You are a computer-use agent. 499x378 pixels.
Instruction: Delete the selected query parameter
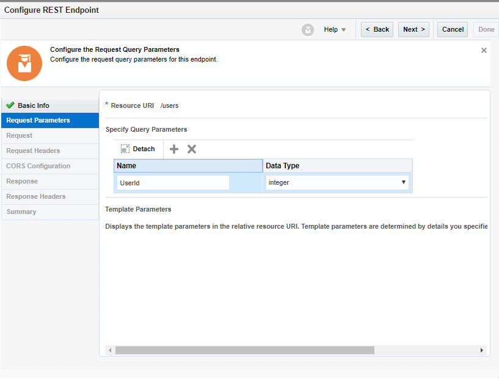click(x=192, y=149)
